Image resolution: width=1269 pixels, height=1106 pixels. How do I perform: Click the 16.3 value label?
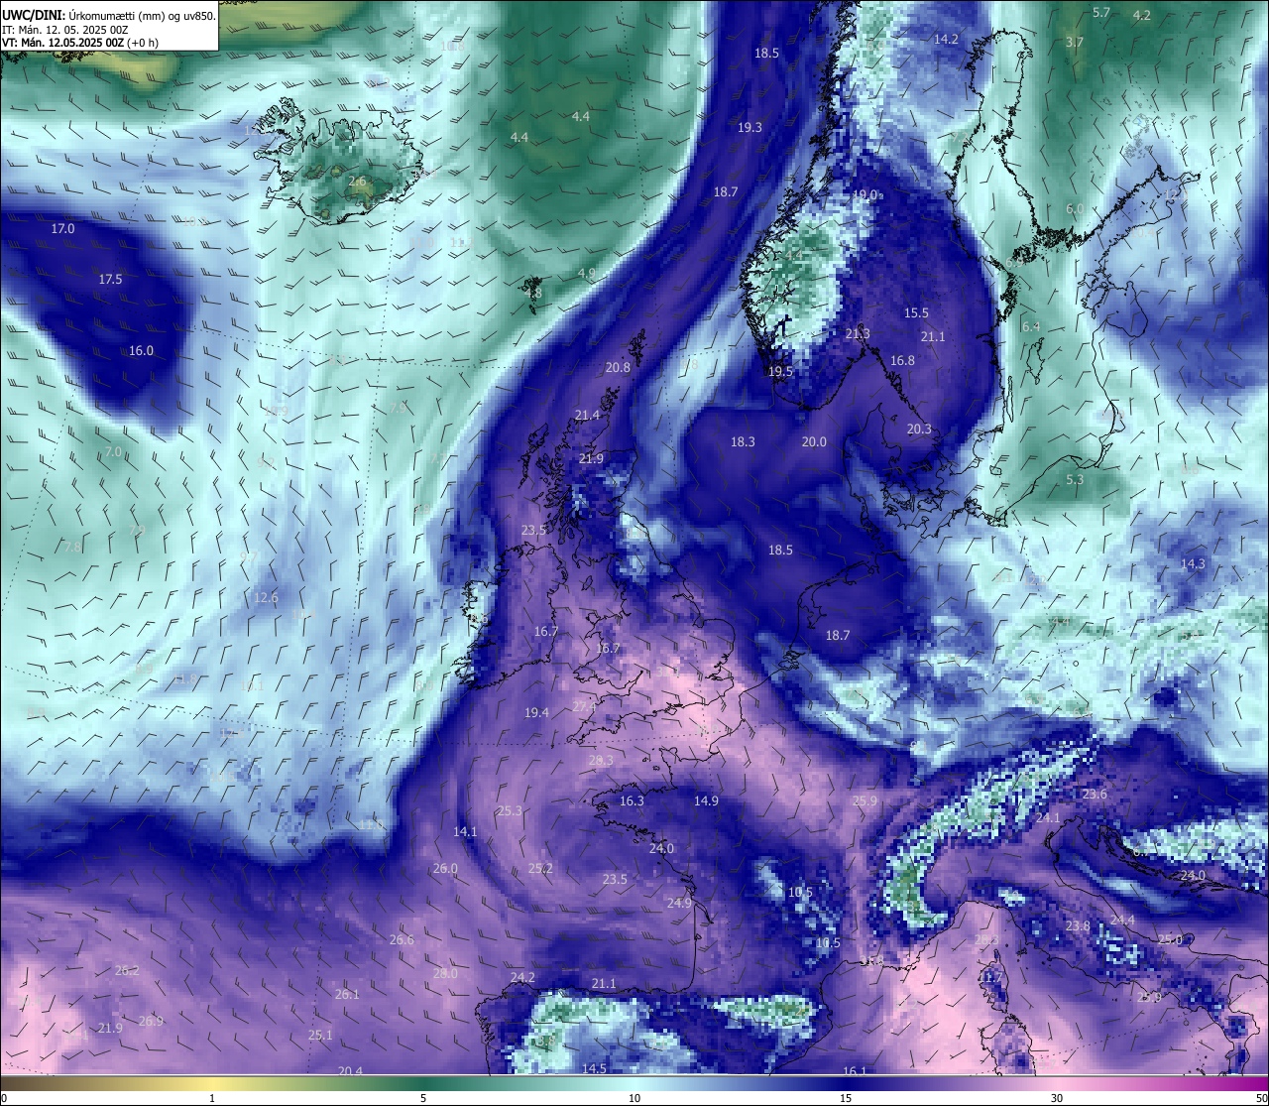click(632, 801)
